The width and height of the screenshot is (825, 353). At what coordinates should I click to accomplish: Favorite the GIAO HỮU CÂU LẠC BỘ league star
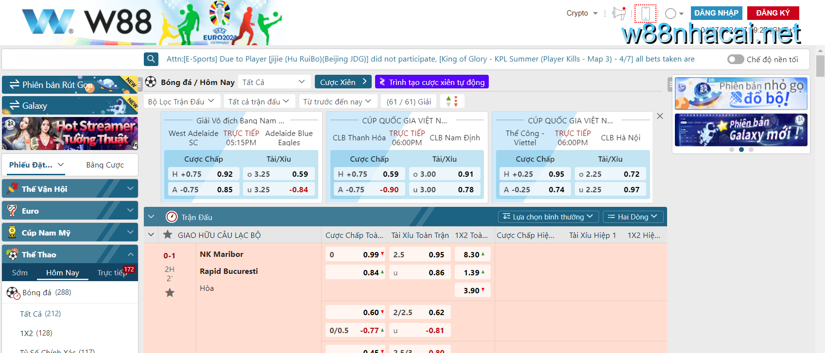click(x=168, y=235)
